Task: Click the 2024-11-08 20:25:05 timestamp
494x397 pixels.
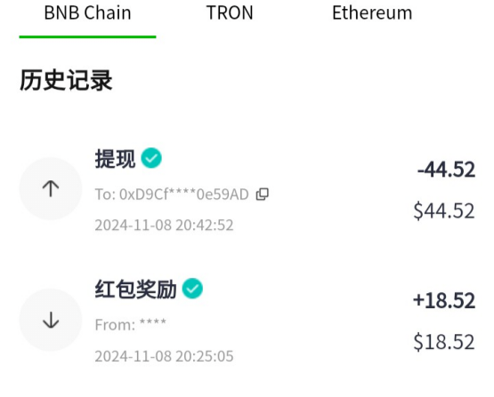Action: (164, 356)
